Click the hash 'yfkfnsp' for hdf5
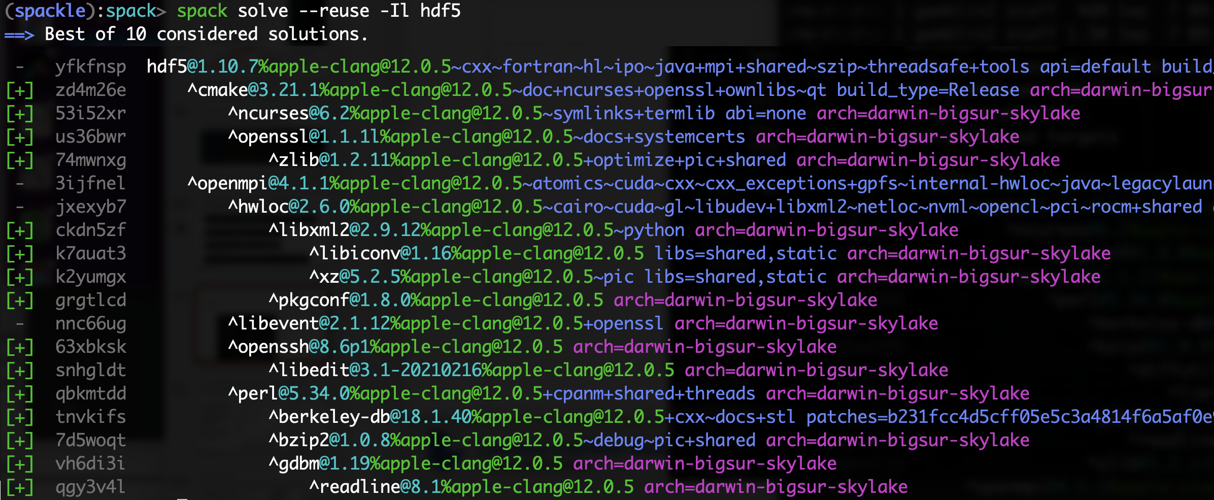The height and width of the screenshot is (500, 1214). pyautogui.click(x=90, y=66)
